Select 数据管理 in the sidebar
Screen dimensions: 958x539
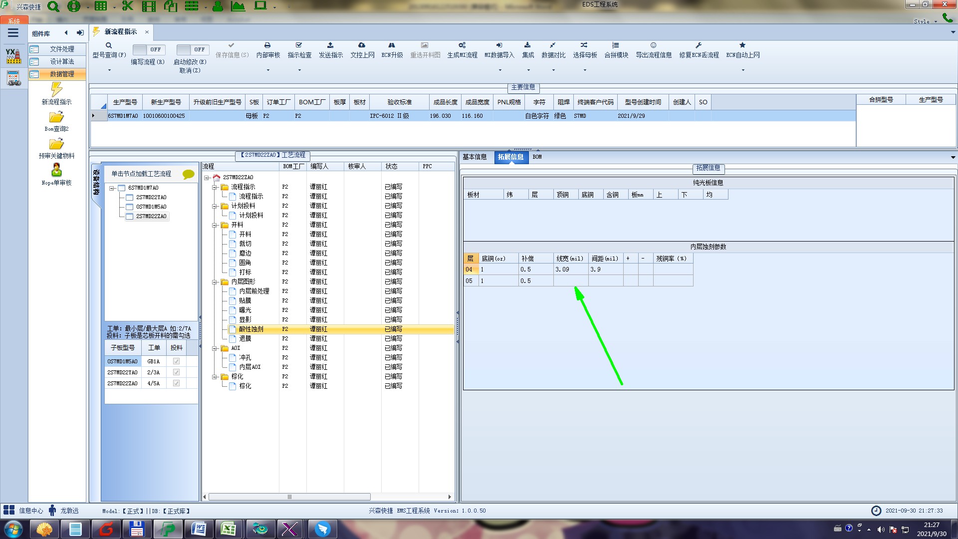click(61, 74)
